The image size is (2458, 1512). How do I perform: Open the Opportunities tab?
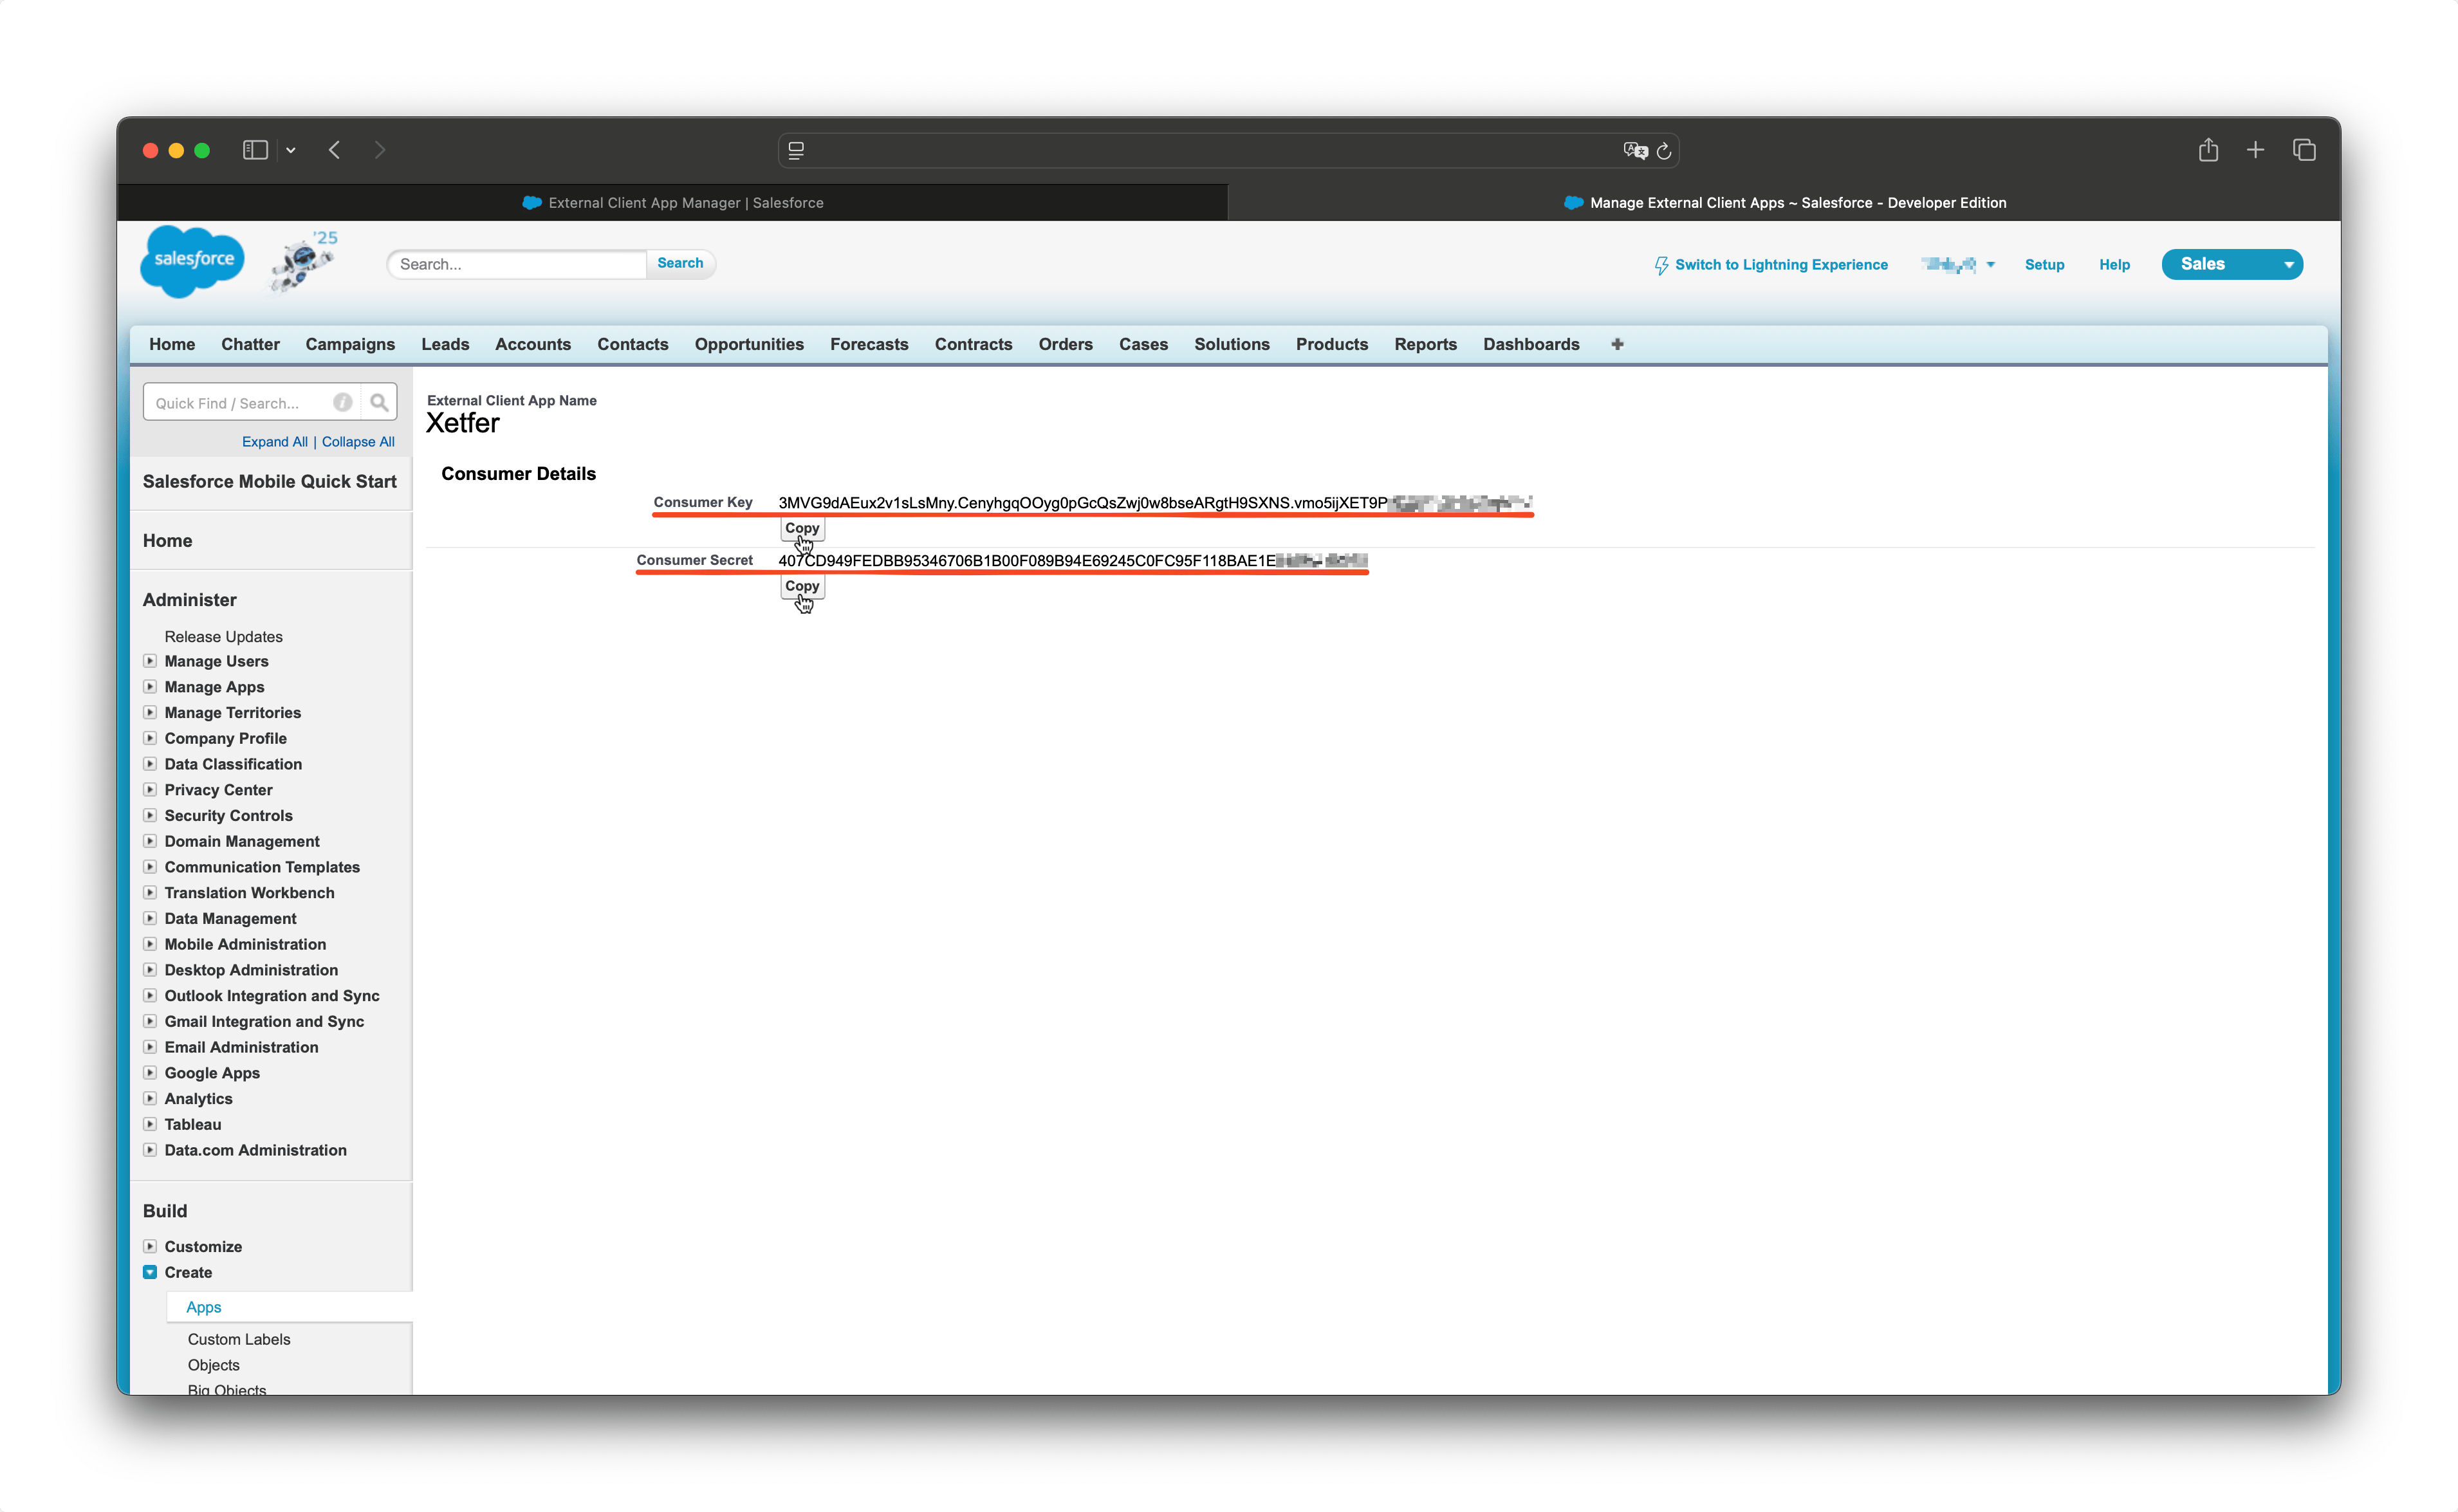pos(749,344)
